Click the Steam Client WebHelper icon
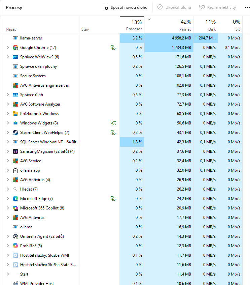Screen dimensions: 250x285 15,133
